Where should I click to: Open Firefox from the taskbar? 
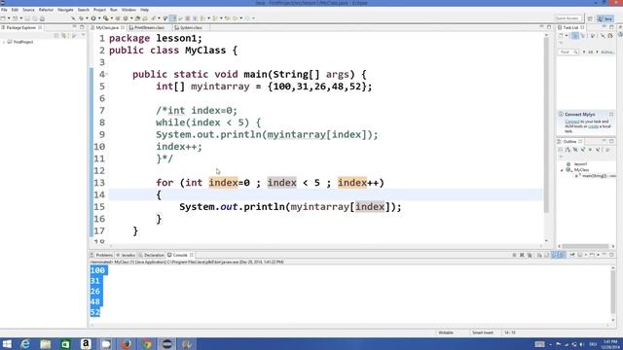(x=127, y=343)
